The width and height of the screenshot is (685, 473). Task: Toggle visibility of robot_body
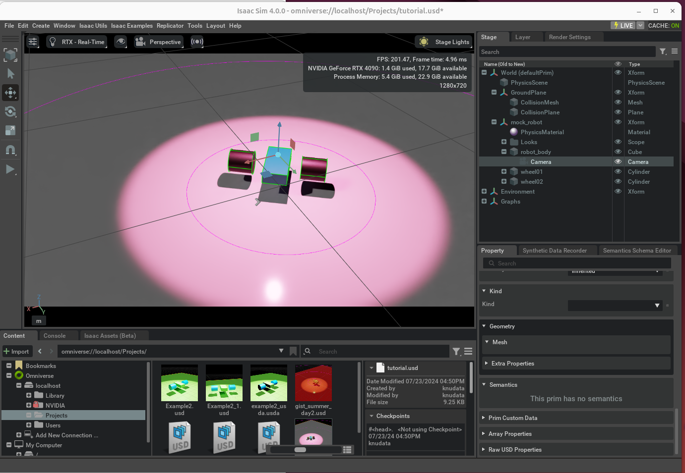pos(618,152)
